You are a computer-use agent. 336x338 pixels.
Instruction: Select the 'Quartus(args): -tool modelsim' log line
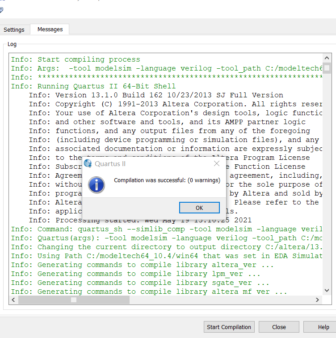[x=167, y=238]
